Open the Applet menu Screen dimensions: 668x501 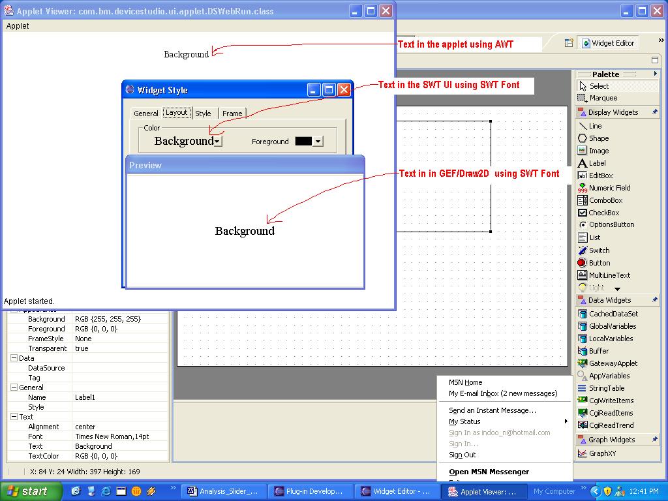[18, 26]
